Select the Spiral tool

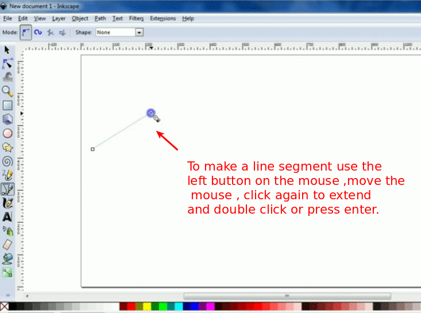[7, 161]
